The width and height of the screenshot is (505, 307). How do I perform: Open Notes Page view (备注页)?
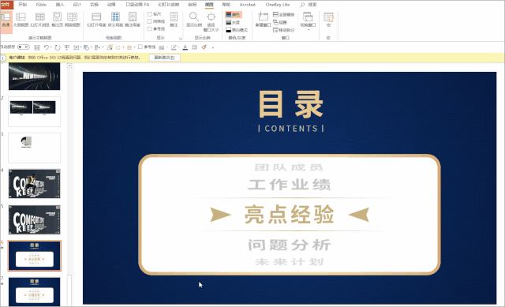click(x=57, y=20)
